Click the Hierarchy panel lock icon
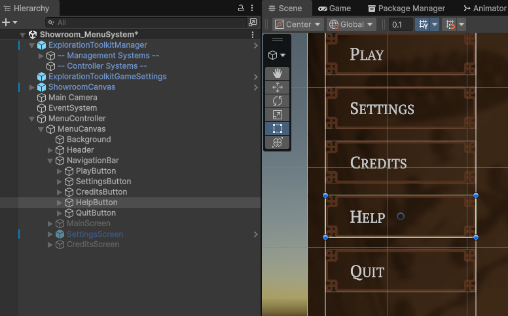 pos(241,9)
